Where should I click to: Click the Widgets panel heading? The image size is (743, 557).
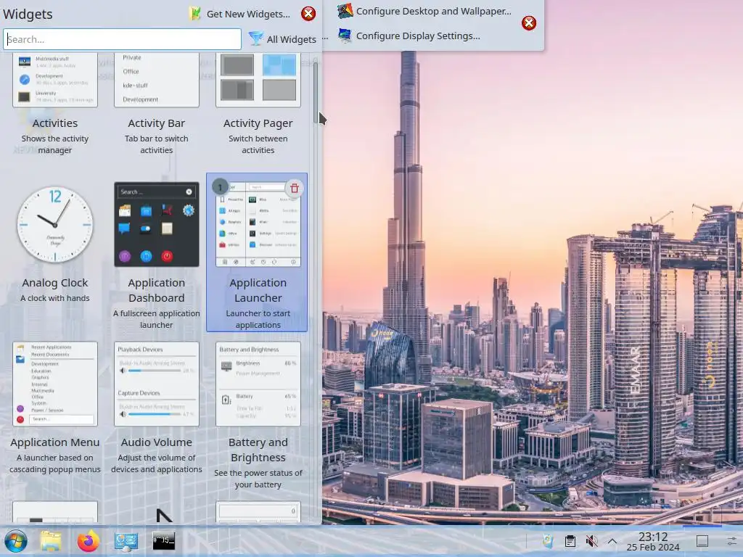point(28,15)
